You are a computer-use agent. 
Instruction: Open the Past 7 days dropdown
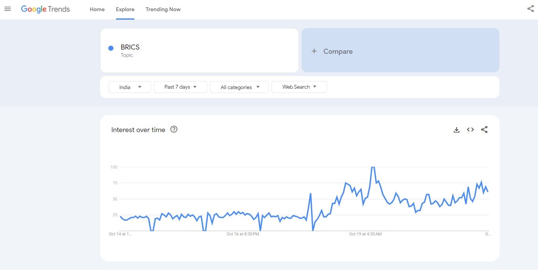point(180,87)
